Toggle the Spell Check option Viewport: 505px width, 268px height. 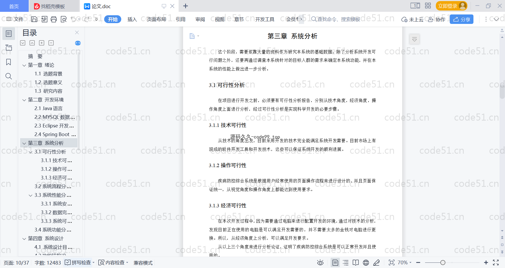pyautogui.click(x=78, y=262)
